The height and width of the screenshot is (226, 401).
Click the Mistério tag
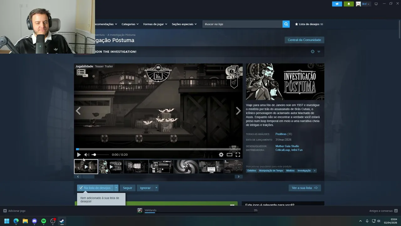[290, 170]
